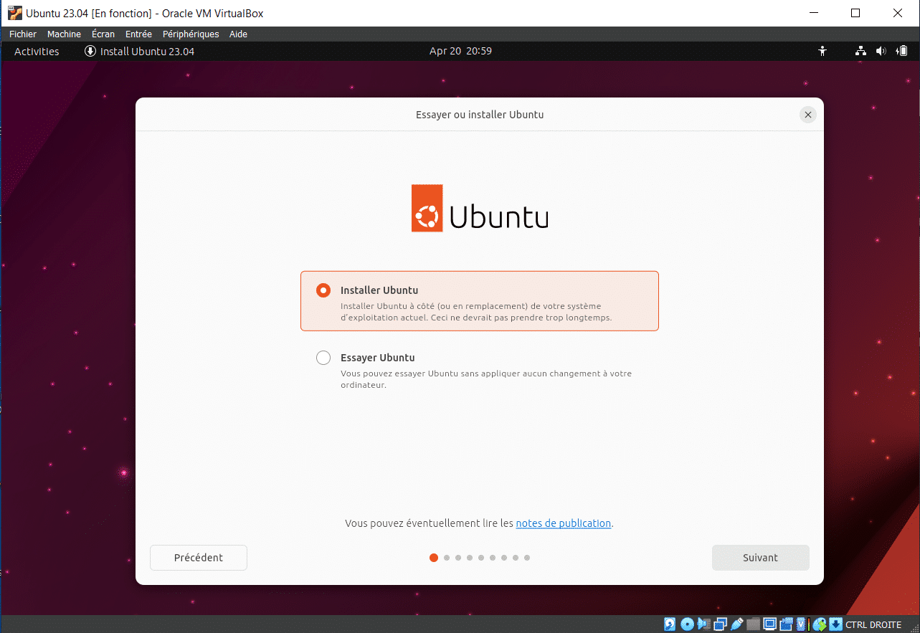Screen dimensions: 920x633
Task: Open the shared folders status icon
Action: [753, 624]
